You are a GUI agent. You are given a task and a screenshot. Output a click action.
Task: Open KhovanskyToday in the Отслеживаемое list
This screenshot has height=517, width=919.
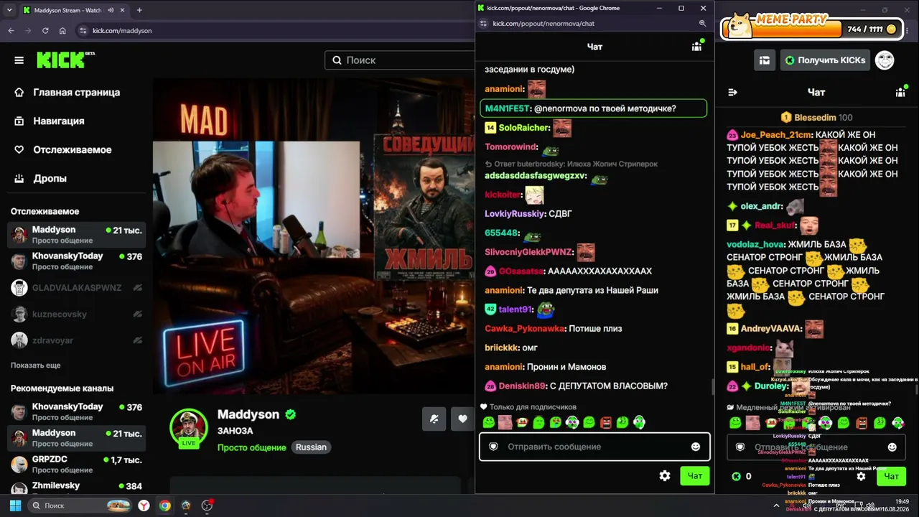pos(76,261)
